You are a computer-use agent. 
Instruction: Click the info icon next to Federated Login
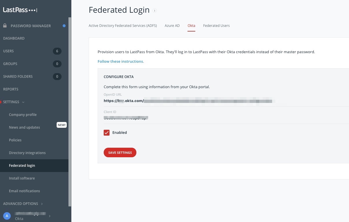click(155, 11)
